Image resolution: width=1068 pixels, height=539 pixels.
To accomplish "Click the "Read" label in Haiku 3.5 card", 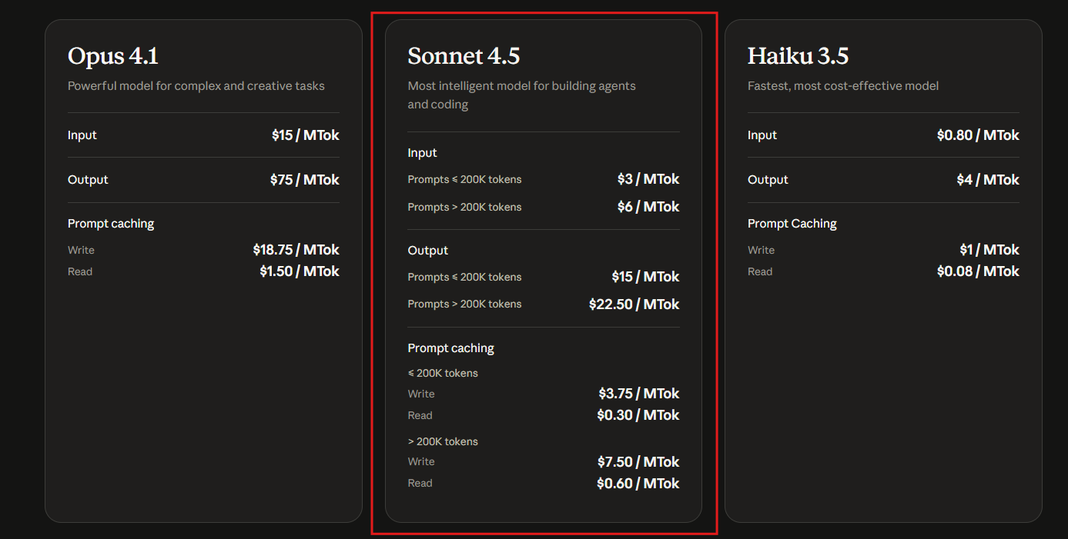I will coord(760,271).
